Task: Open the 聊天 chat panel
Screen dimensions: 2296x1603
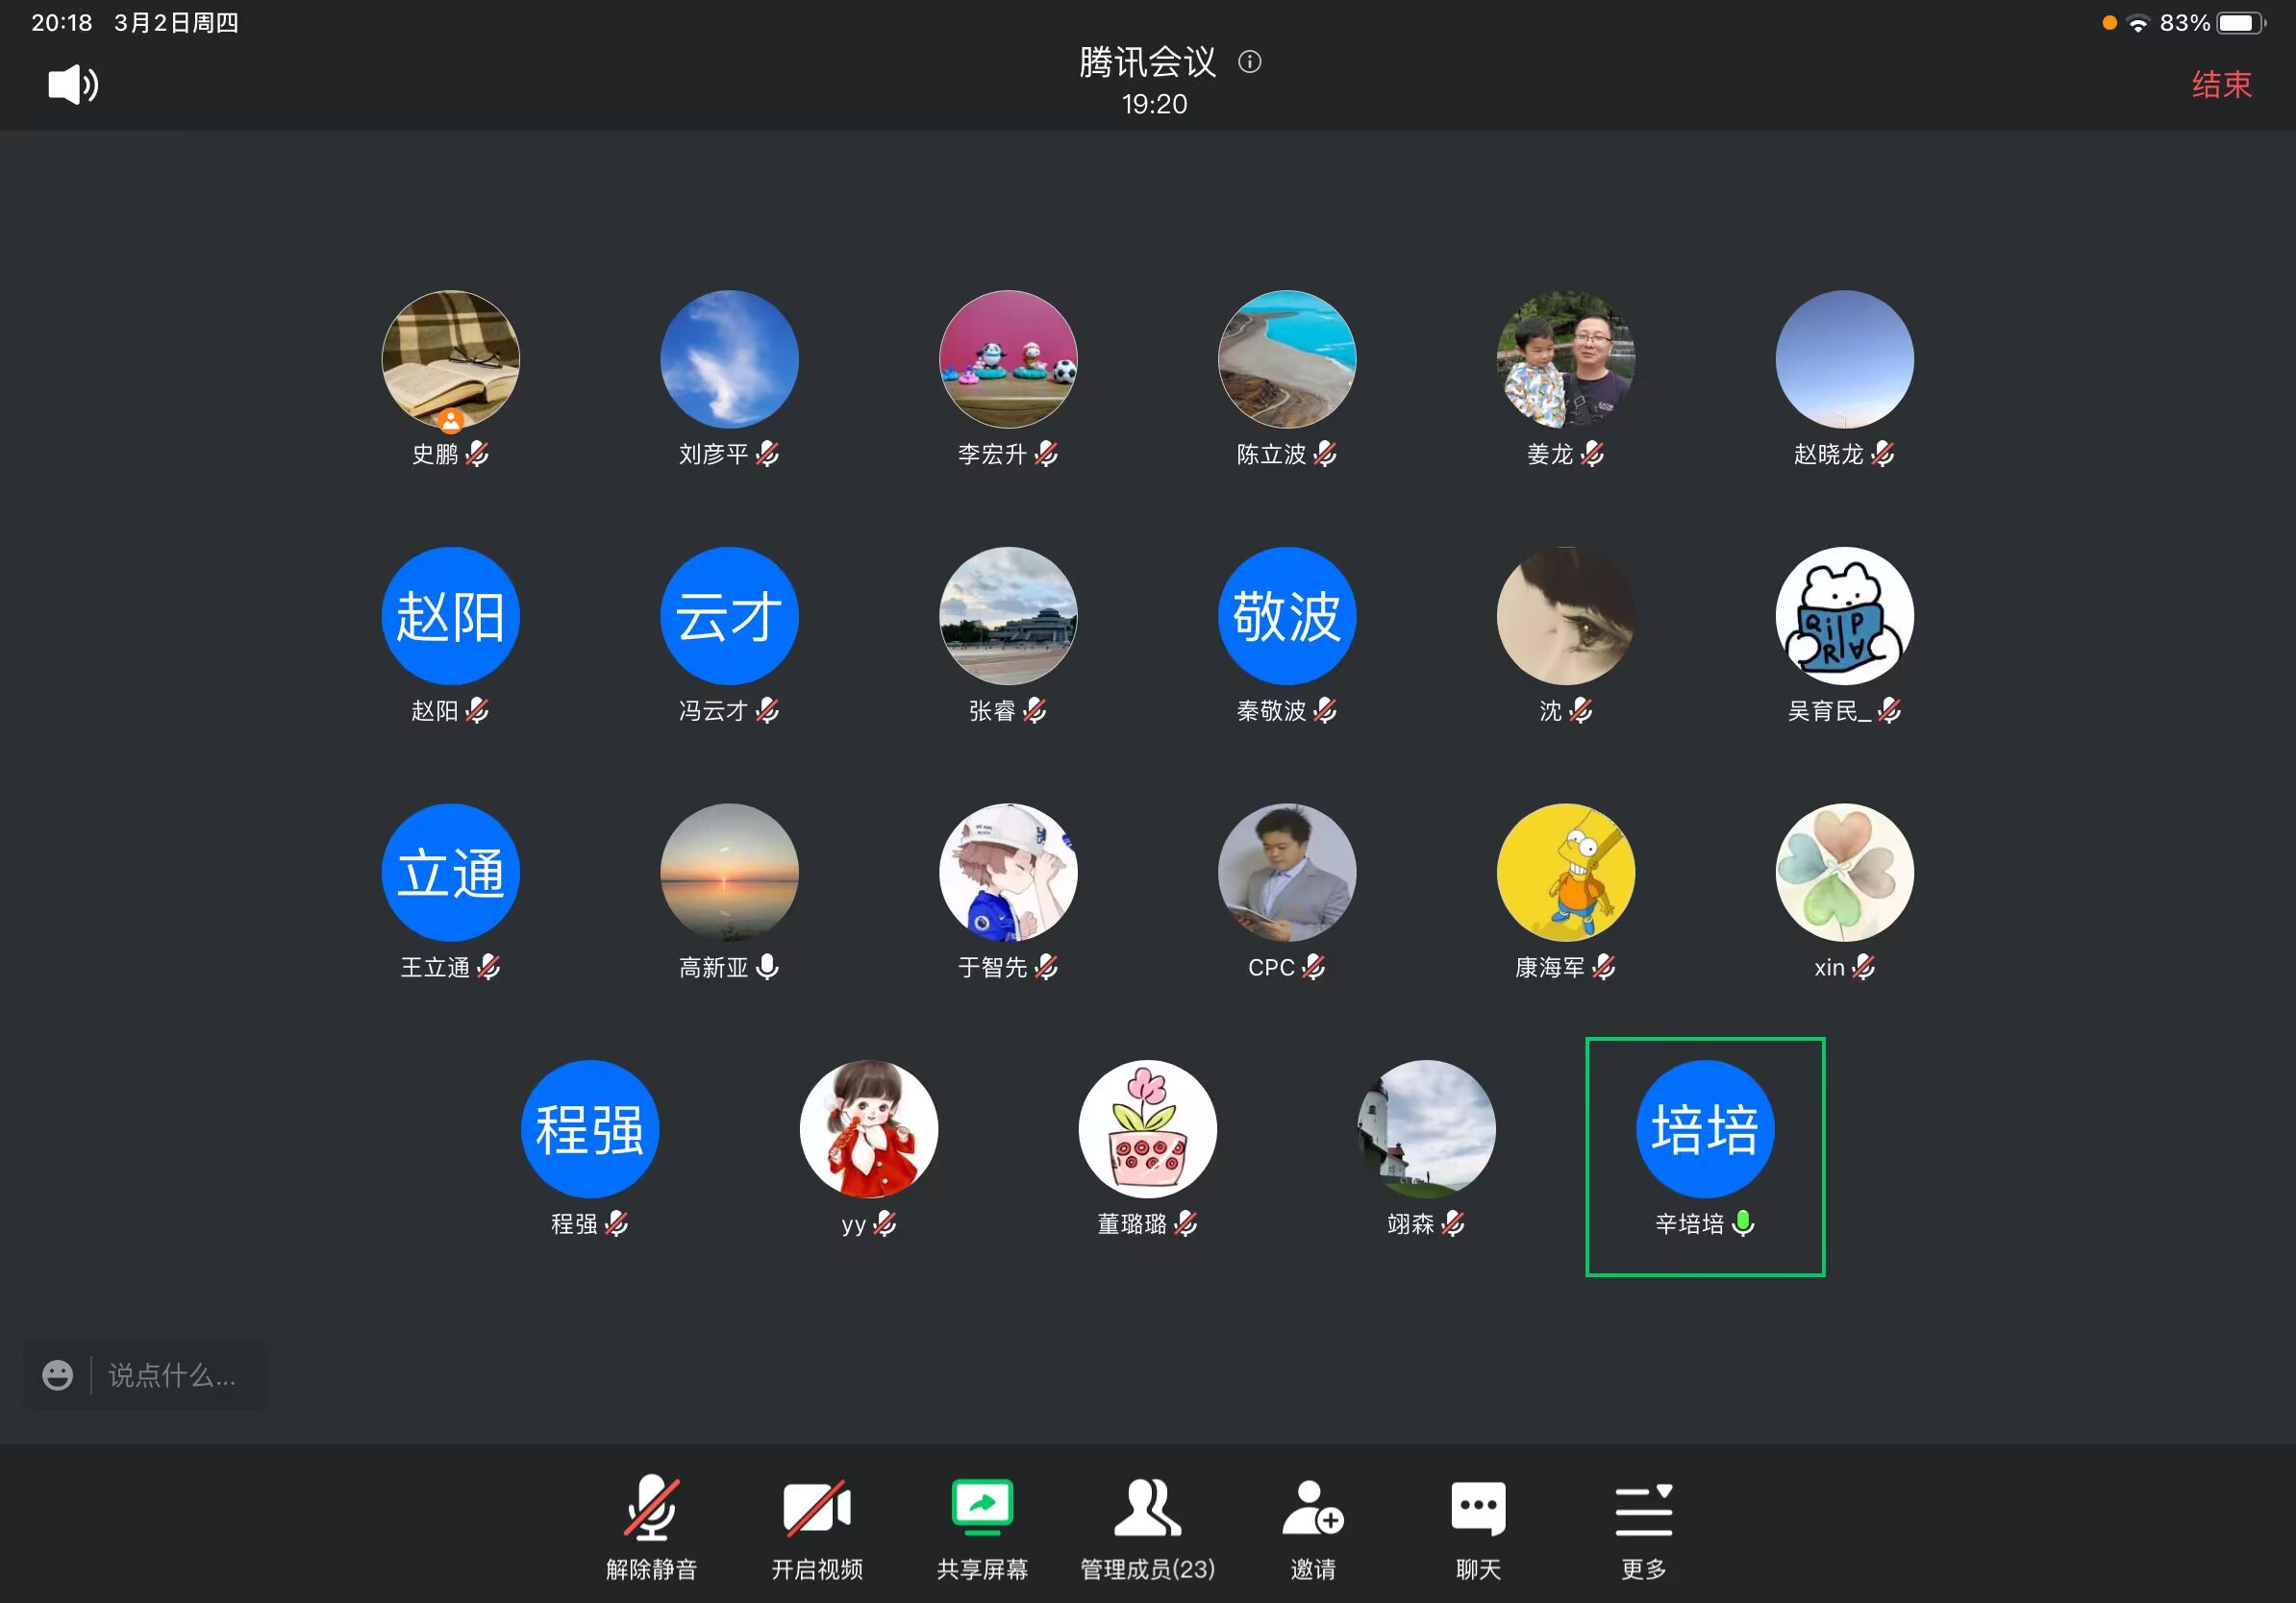Action: (1478, 1528)
